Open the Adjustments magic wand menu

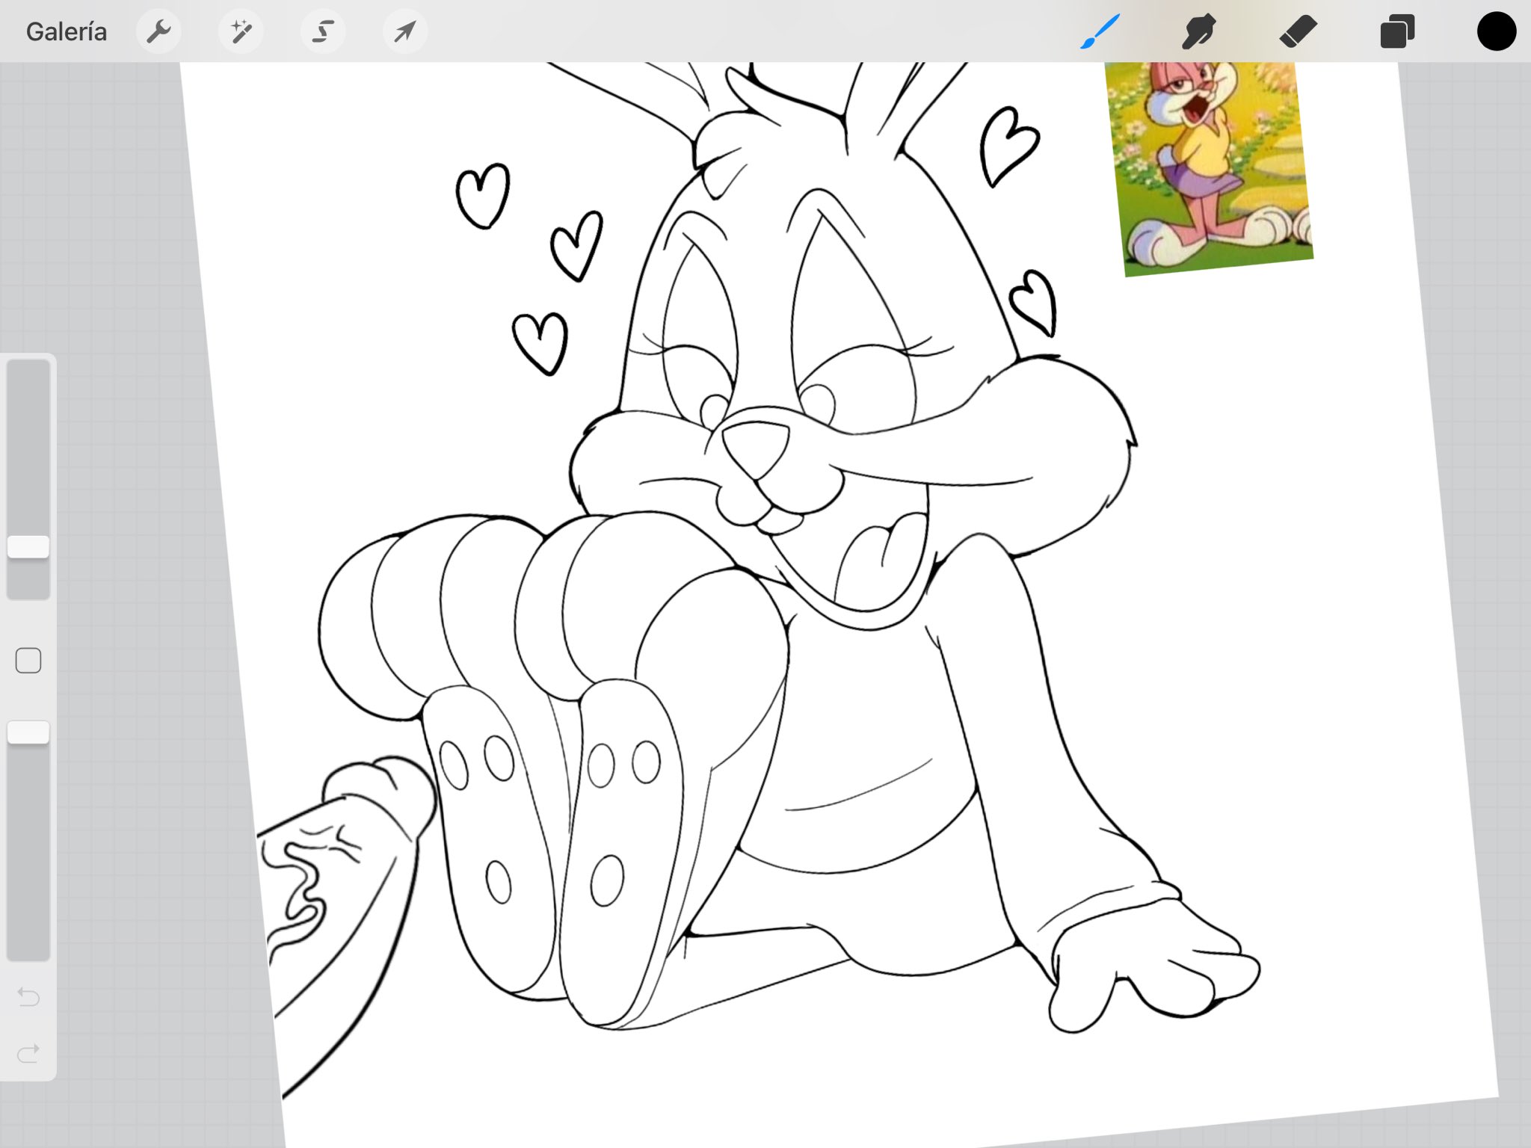coord(241,32)
